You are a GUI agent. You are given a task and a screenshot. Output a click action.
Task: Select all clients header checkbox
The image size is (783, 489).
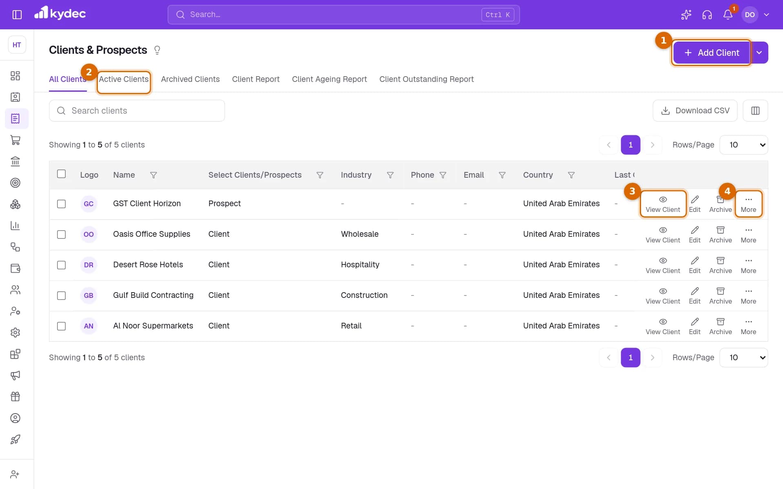pyautogui.click(x=61, y=174)
